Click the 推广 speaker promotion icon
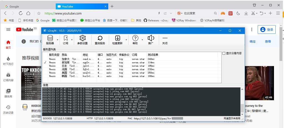 pos(151,40)
